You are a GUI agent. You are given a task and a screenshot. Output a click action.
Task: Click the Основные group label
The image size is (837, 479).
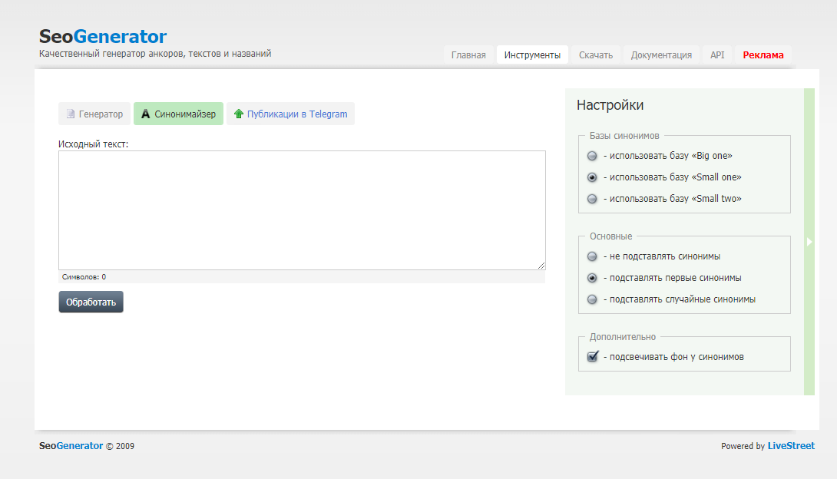coord(610,236)
